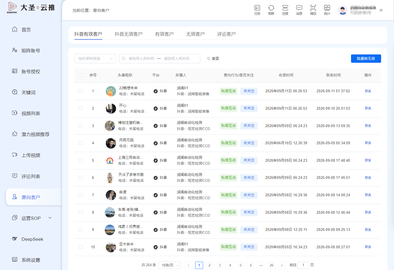Click the start 入库时间 date field
The height and width of the screenshot is (270, 394).
point(141,58)
